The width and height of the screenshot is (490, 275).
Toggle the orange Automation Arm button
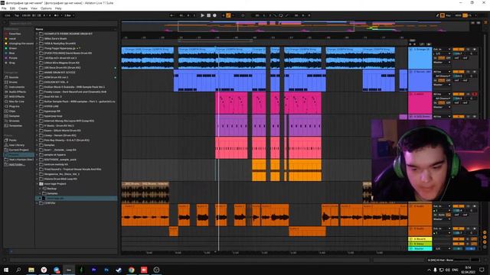coord(228,15)
